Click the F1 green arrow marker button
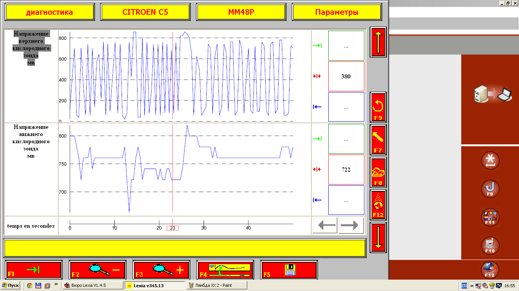519x291 pixels. point(34,270)
